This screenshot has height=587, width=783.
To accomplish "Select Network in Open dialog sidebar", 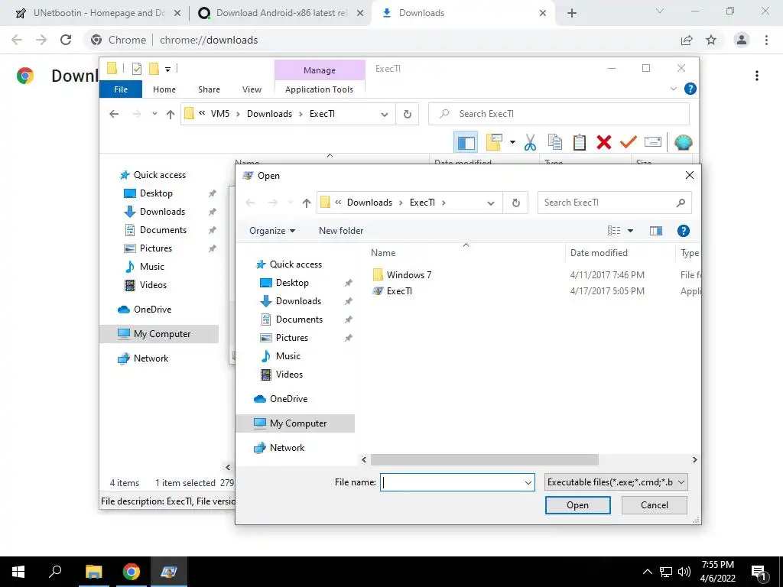I will 287,448.
